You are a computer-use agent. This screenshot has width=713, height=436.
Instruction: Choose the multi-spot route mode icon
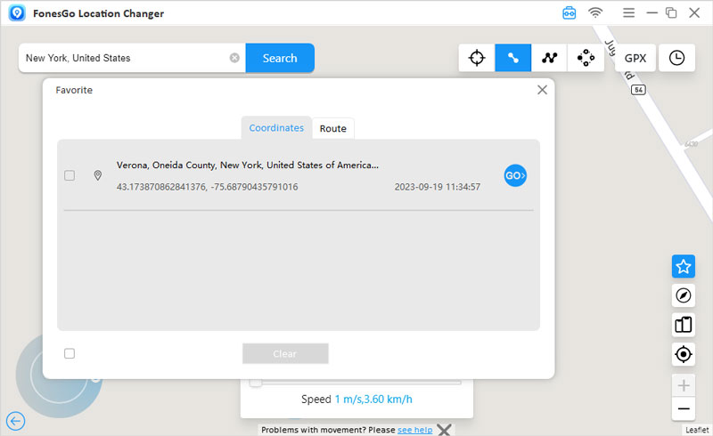(x=549, y=58)
